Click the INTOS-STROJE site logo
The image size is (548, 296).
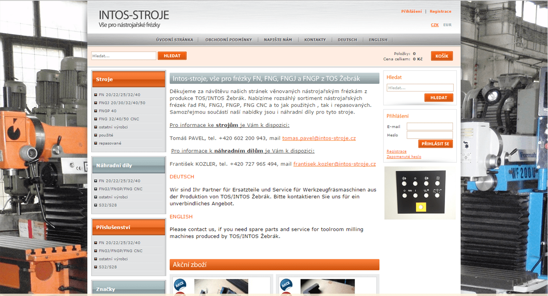[x=134, y=19]
